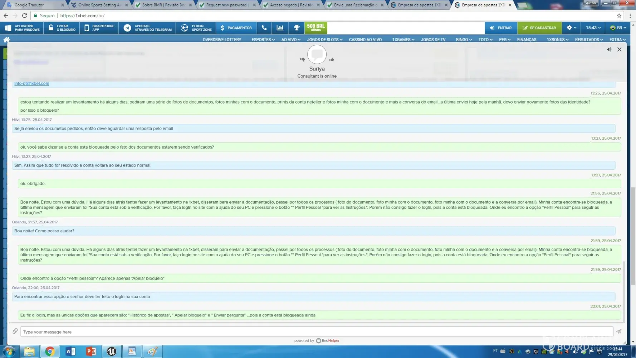Click the Nvidia tray icon
This screenshot has width=636, height=358.
click(x=544, y=352)
